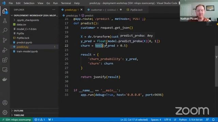Click 'port=9696' in app.run line

click(x=154, y=95)
